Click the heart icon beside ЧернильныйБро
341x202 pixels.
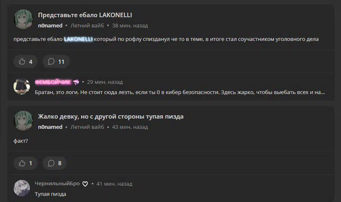tap(85, 184)
